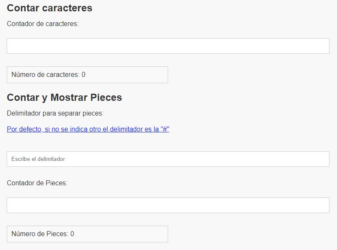This screenshot has width=337, height=250.
Task: Click the 'Contar caracteres' heading
Action: click(50, 8)
